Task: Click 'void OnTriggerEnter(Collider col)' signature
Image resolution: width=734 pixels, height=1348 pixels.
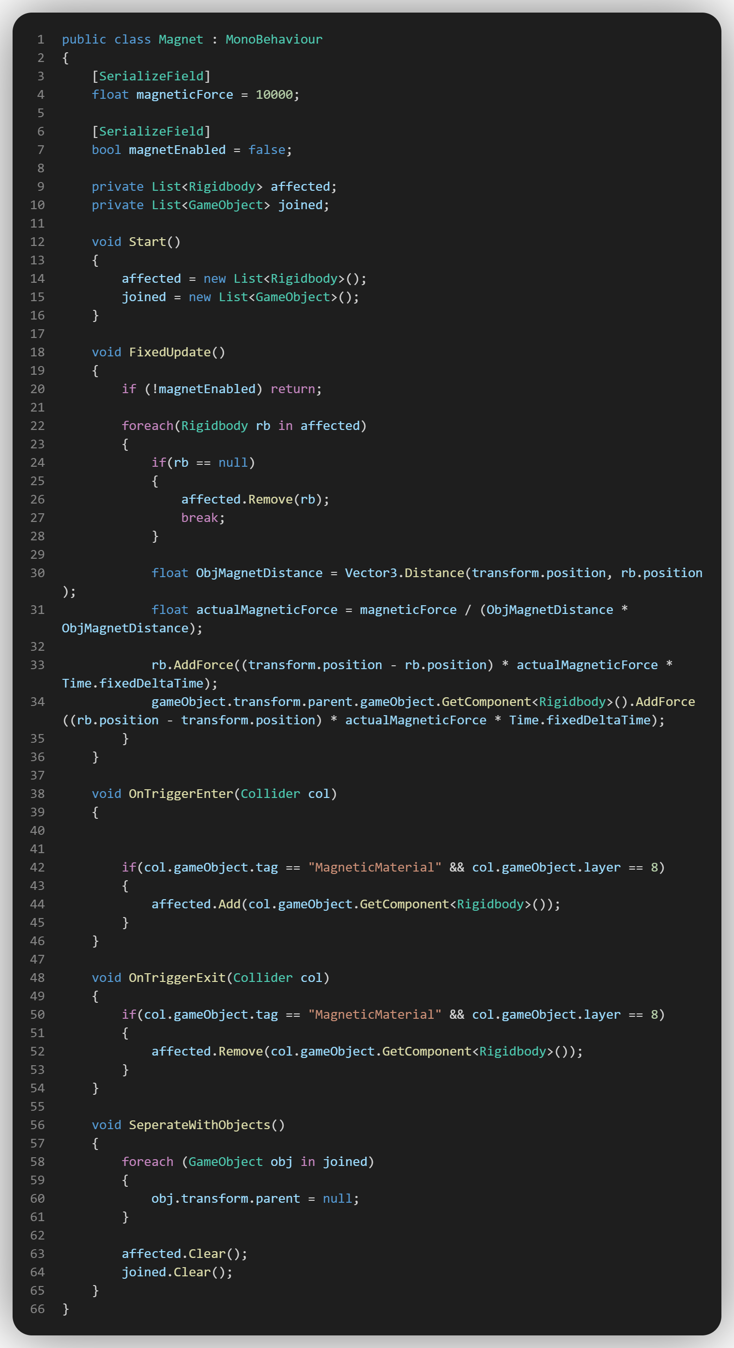Action: [x=214, y=794]
